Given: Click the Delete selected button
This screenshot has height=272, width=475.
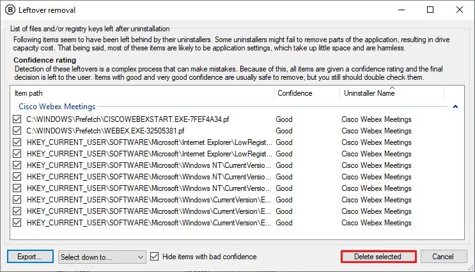Looking at the screenshot, I should (x=378, y=257).
